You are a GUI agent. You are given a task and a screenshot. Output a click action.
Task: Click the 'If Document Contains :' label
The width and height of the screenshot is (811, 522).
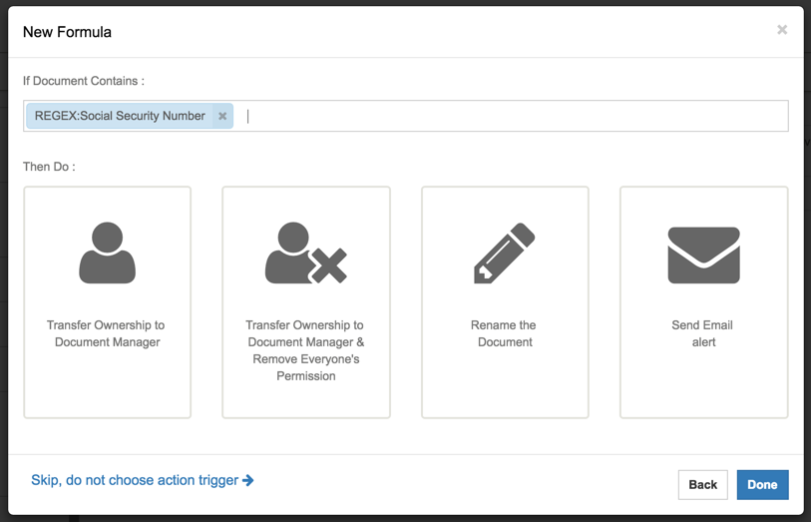tap(83, 81)
